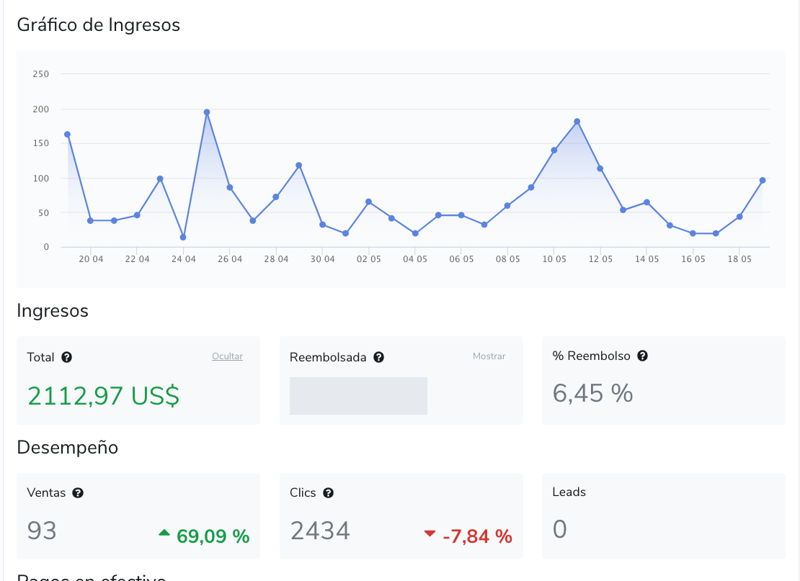This screenshot has width=800, height=581.
Task: Select the 93 sales count
Action: click(42, 531)
